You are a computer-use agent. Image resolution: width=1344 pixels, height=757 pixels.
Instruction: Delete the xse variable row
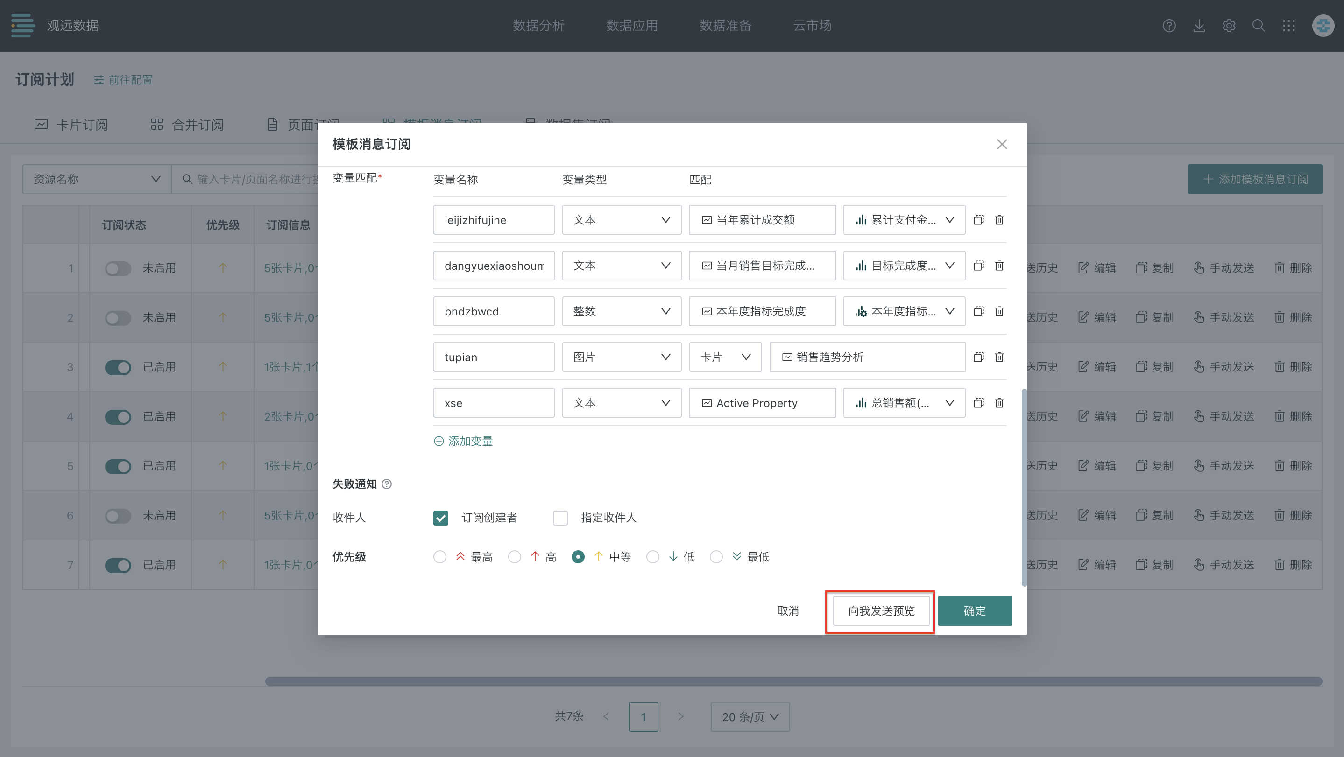[x=998, y=403]
